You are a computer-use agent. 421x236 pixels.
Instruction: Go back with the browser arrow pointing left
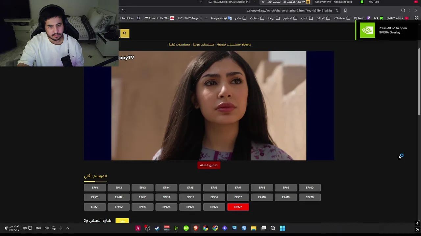409,10
